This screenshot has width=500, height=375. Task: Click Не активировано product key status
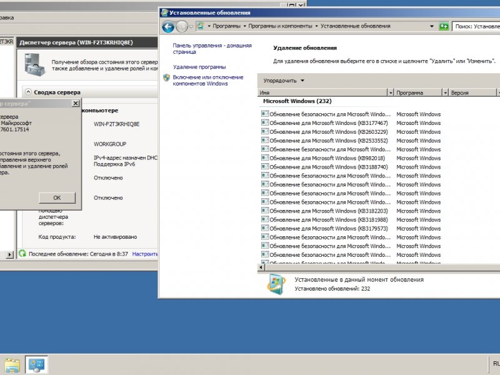point(115,237)
